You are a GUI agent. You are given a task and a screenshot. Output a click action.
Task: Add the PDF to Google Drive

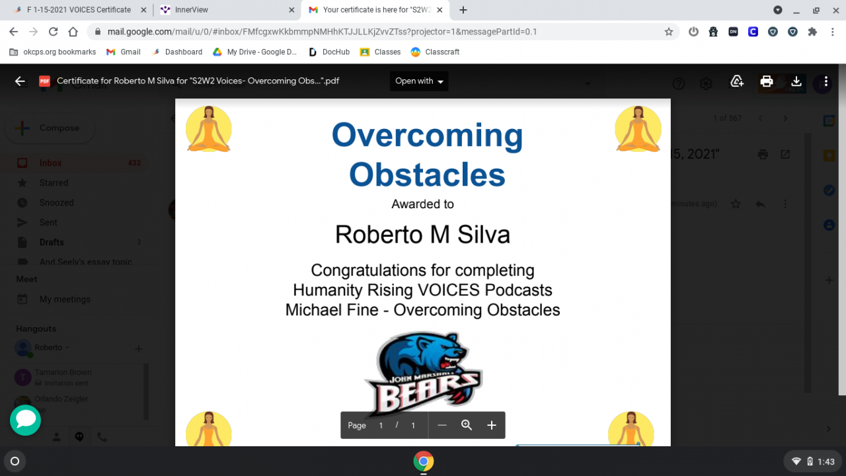coord(737,81)
